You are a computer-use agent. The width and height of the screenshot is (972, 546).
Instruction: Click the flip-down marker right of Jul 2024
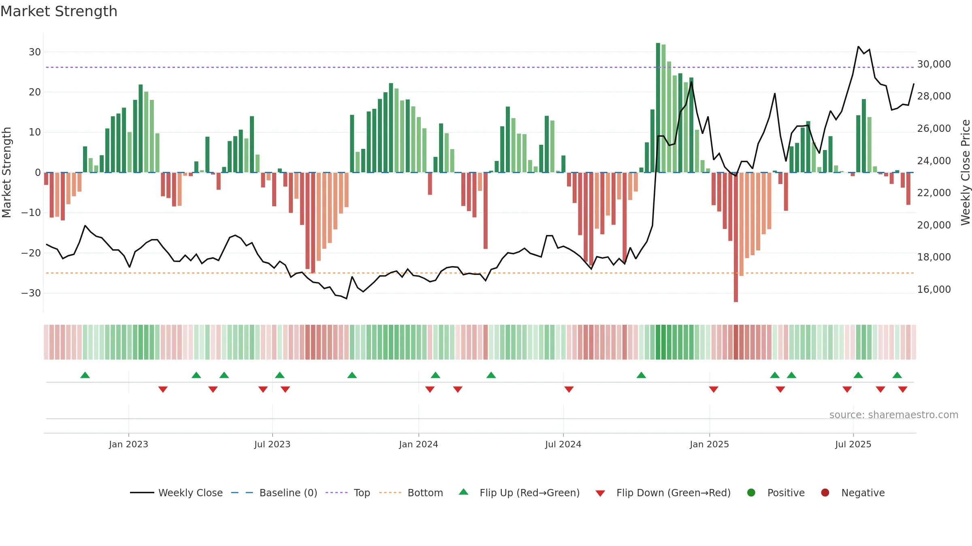tap(569, 389)
